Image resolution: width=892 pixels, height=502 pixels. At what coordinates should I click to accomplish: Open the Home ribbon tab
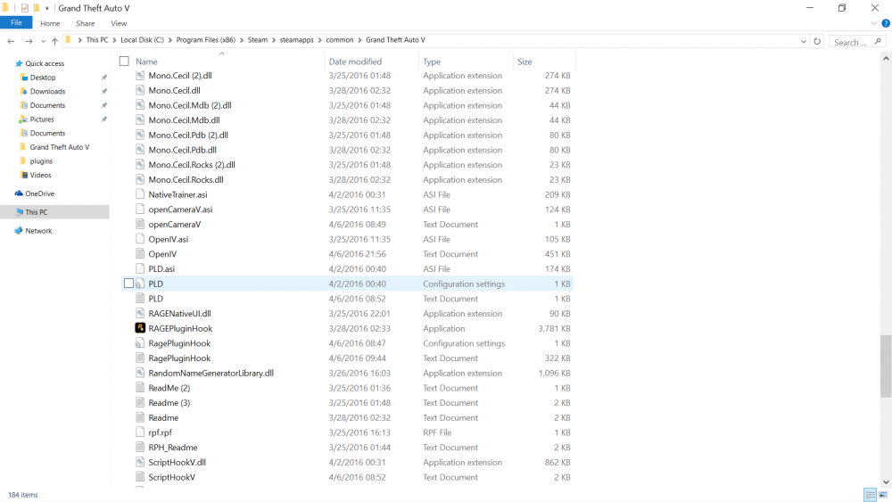50,23
